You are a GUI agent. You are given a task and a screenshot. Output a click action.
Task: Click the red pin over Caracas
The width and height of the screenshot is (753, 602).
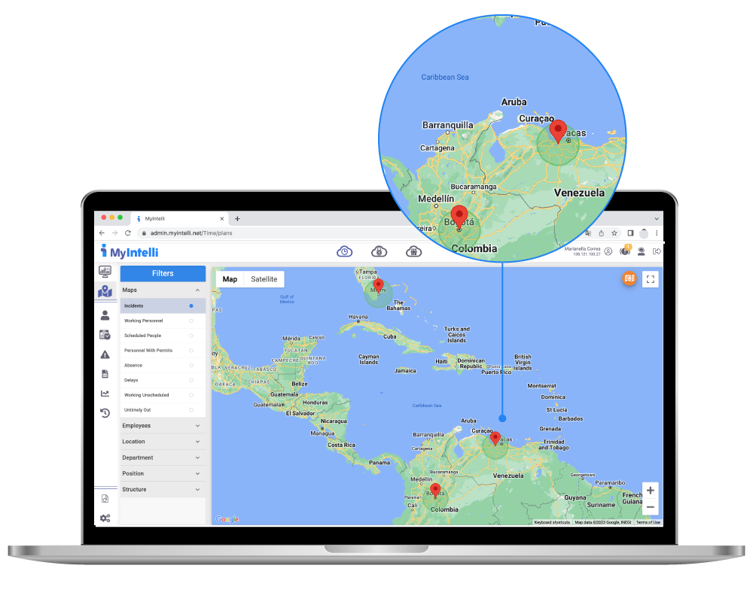coord(495,438)
